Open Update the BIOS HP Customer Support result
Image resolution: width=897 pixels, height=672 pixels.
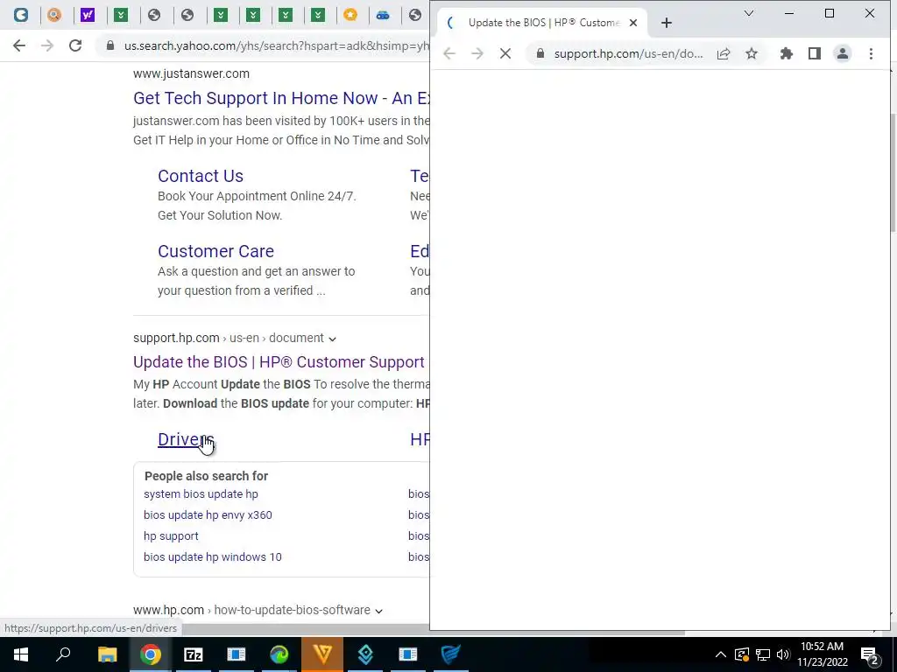click(279, 362)
